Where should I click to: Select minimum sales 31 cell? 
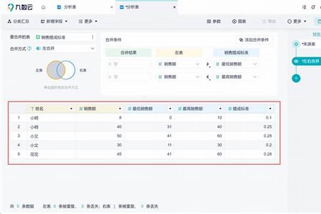(x=149, y=127)
